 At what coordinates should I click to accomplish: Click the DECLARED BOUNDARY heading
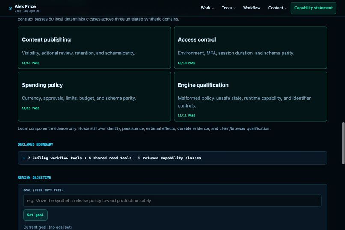pyautogui.click(x=36, y=144)
